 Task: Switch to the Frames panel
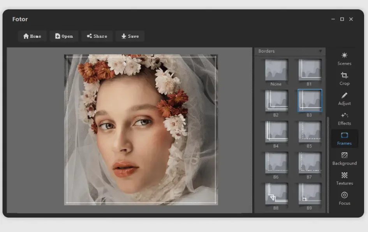click(344, 139)
